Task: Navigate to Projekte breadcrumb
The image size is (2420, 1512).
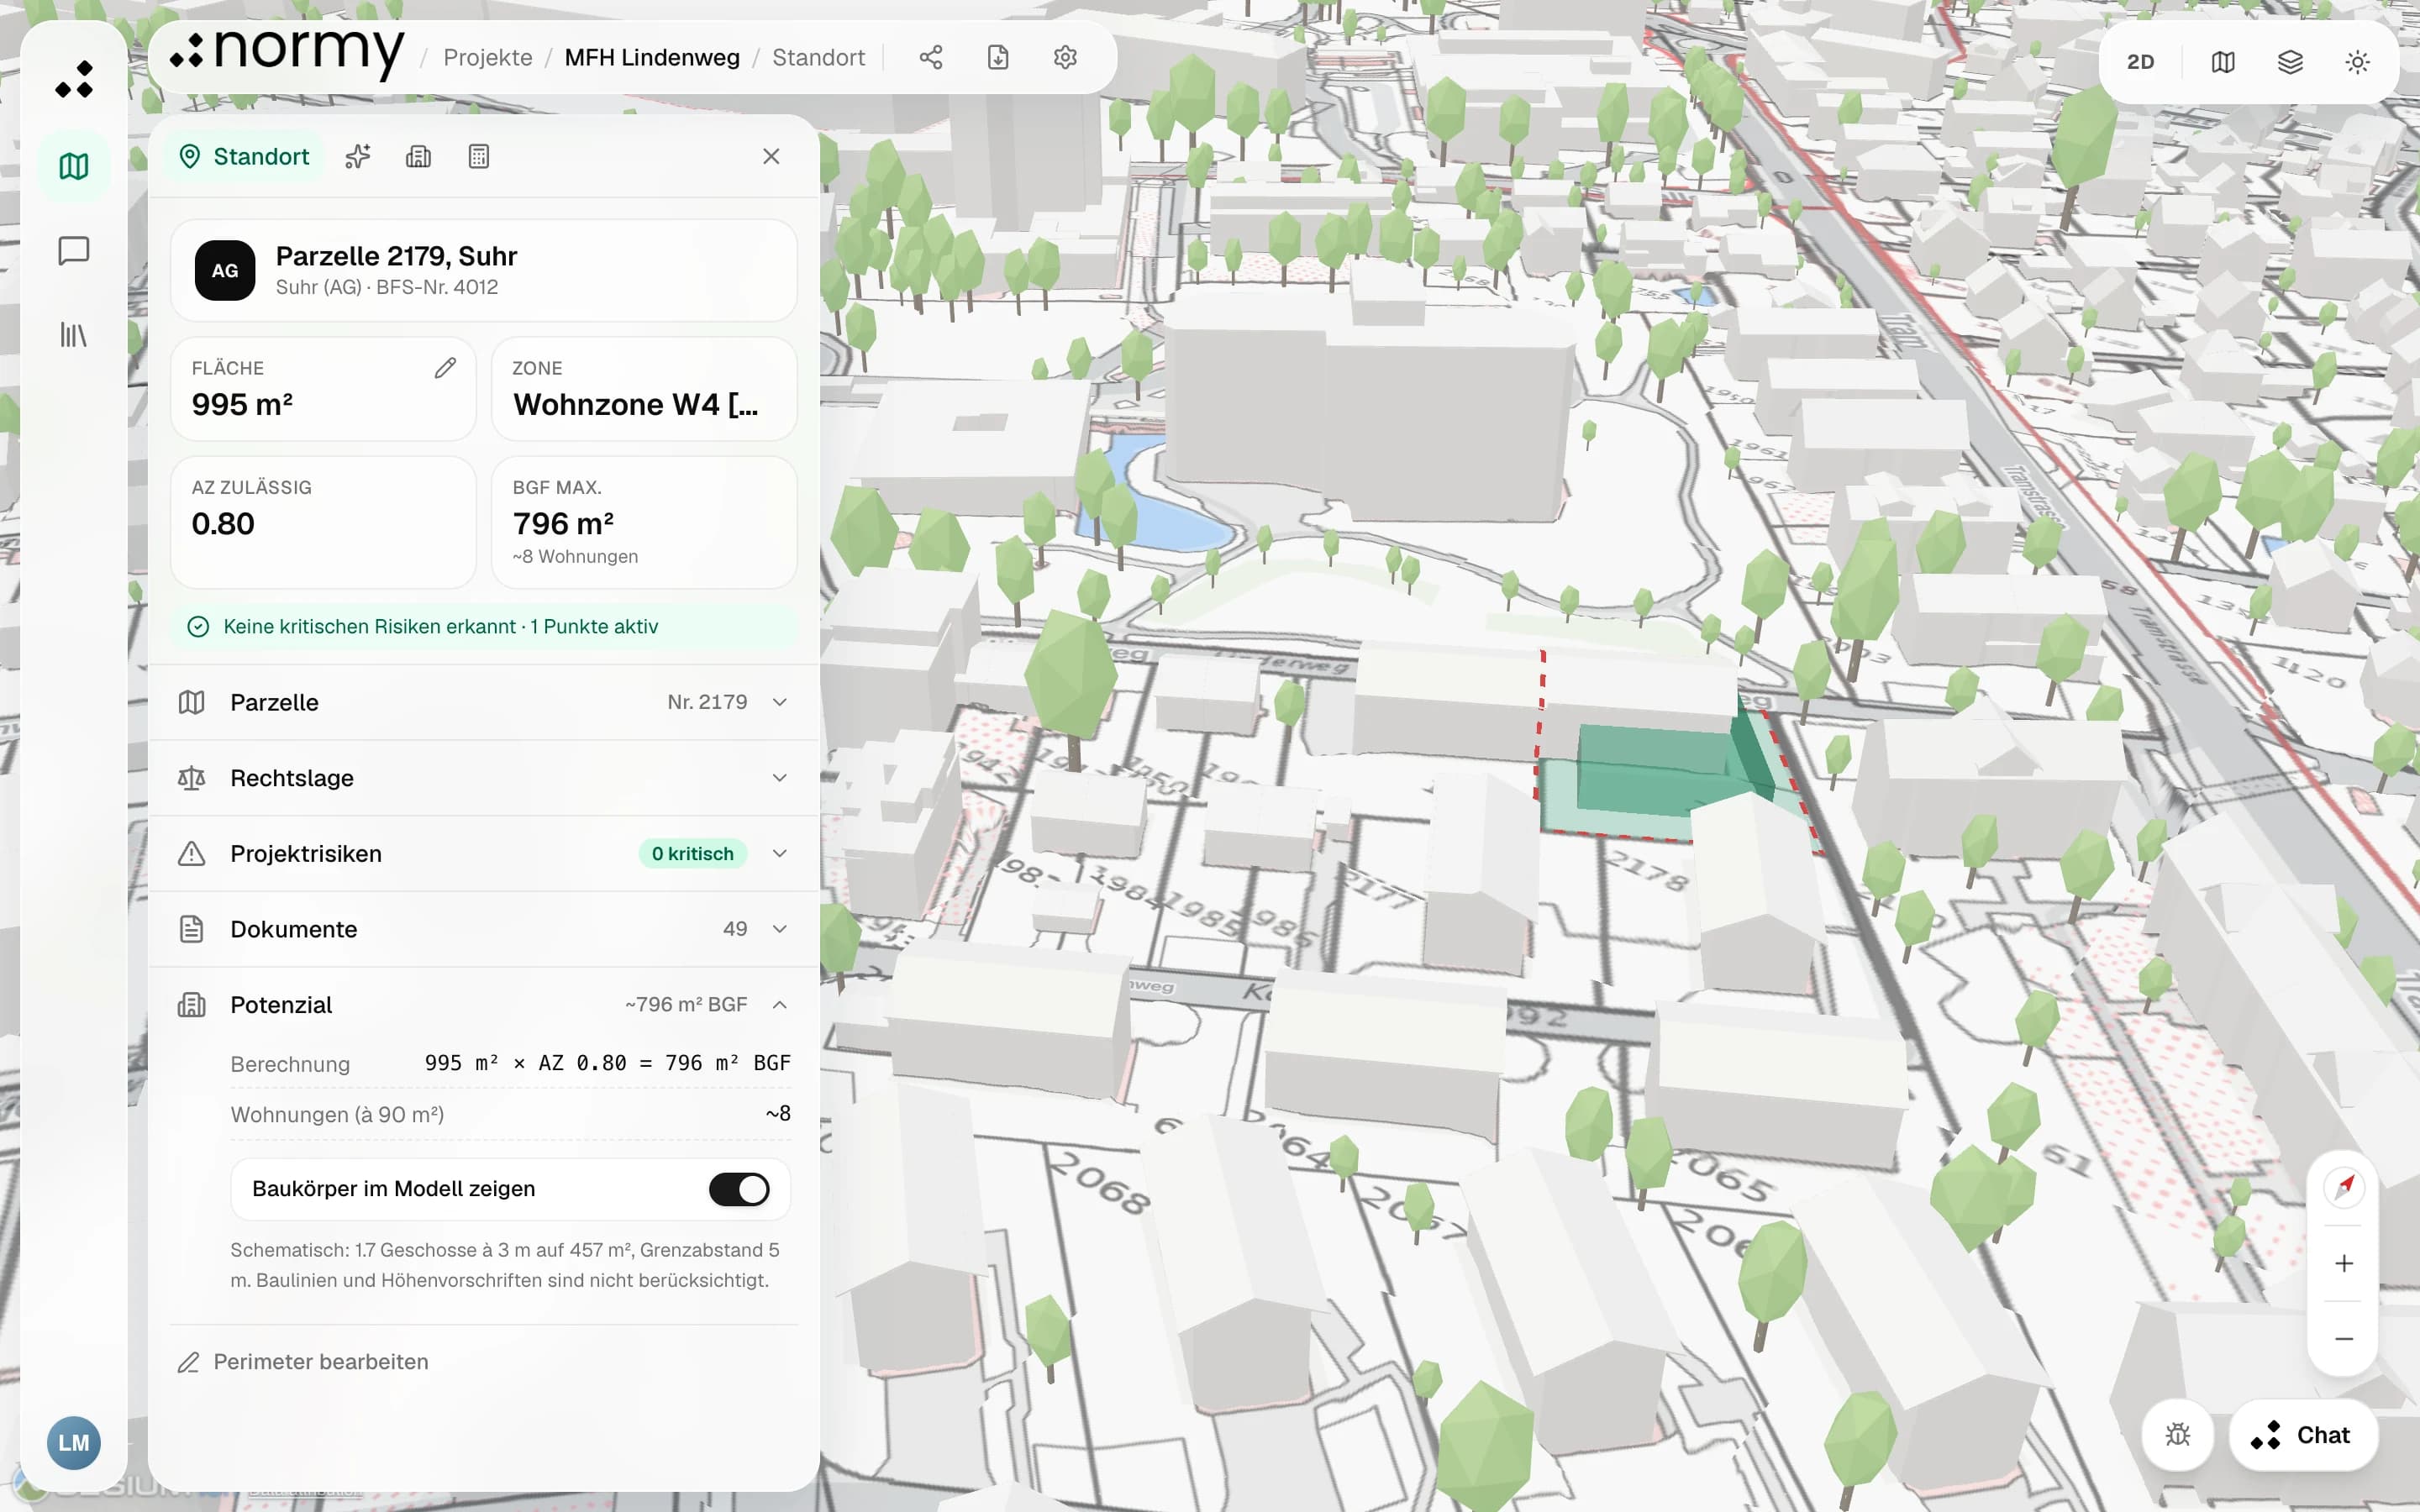Action: click(x=488, y=57)
